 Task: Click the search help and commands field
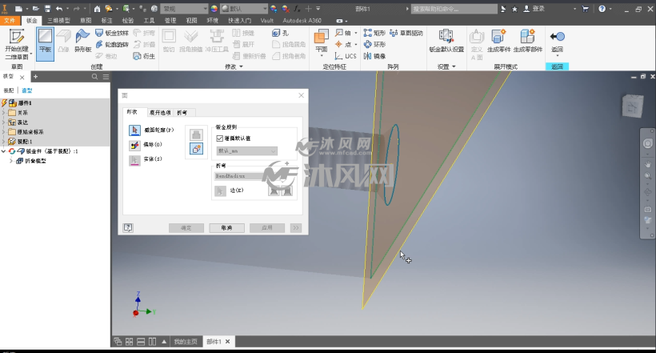[x=454, y=9]
